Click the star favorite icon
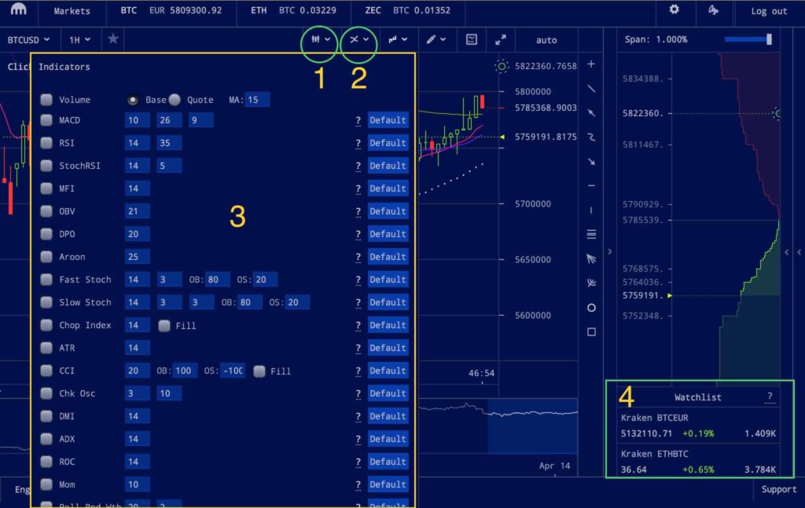 pos(113,39)
